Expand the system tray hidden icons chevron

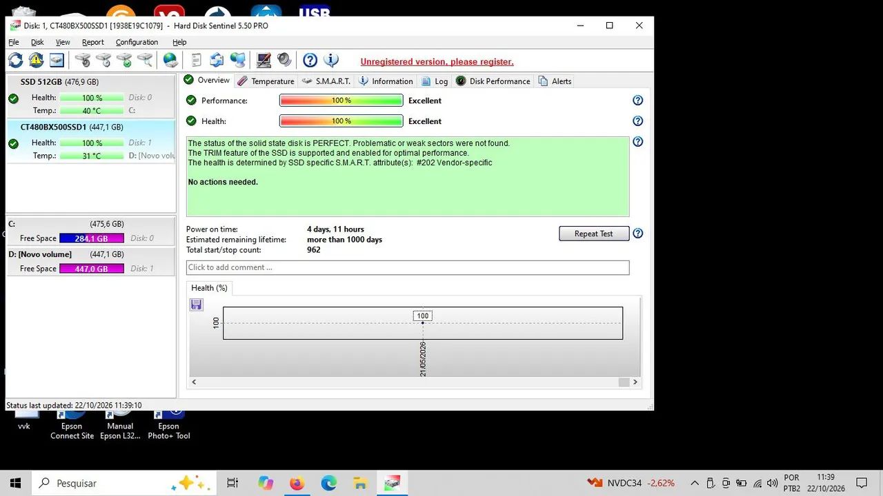pos(695,483)
